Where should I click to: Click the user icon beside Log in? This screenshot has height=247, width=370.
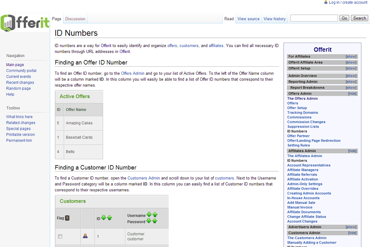326,2
